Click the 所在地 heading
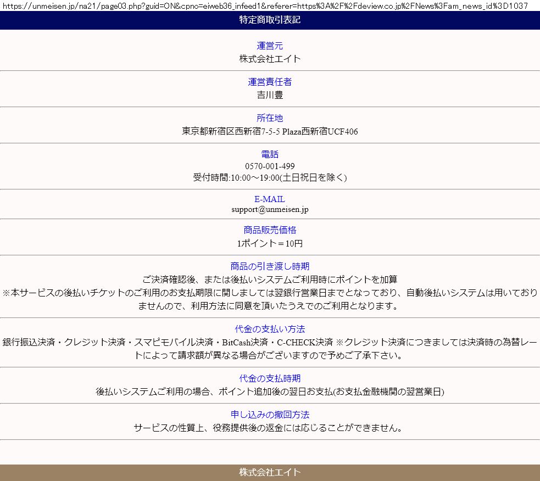Viewport: 540px width, 481px height. point(270,119)
